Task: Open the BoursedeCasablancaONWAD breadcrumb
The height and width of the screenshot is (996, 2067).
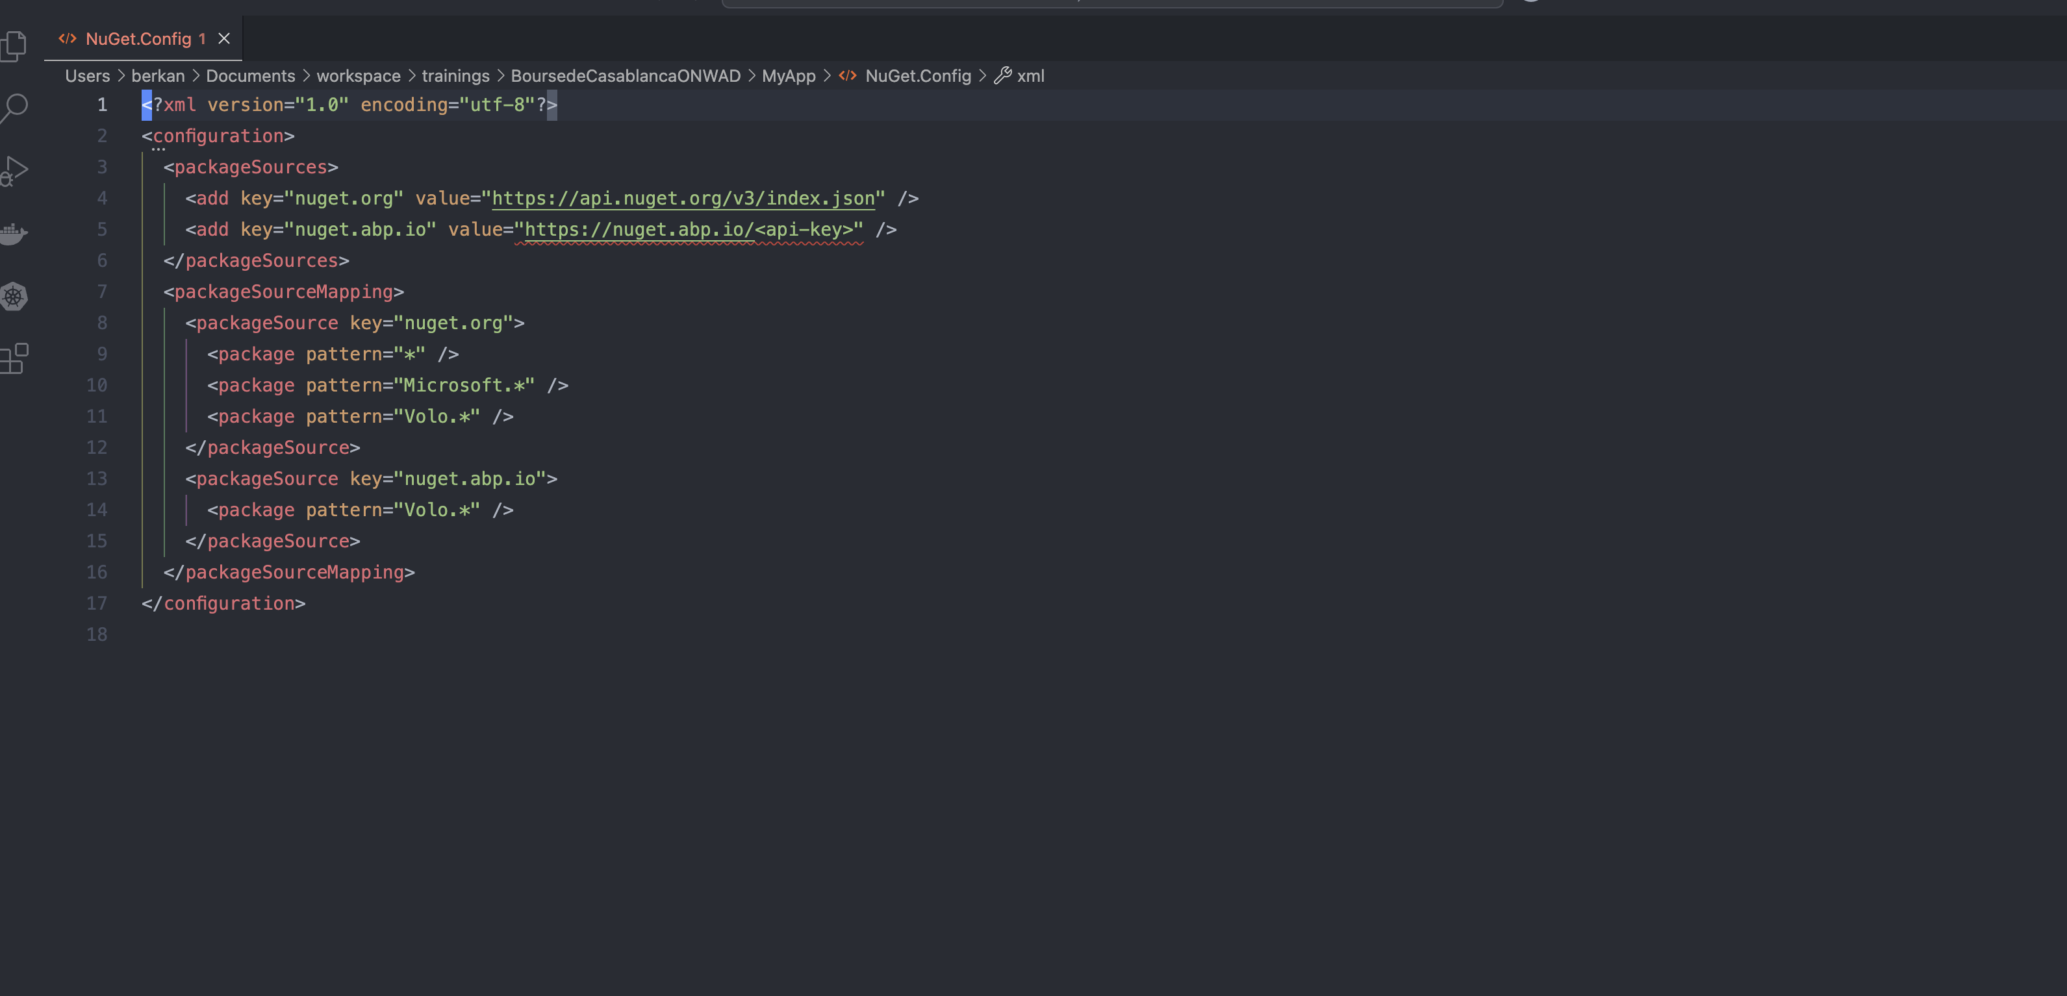Action: [x=625, y=75]
